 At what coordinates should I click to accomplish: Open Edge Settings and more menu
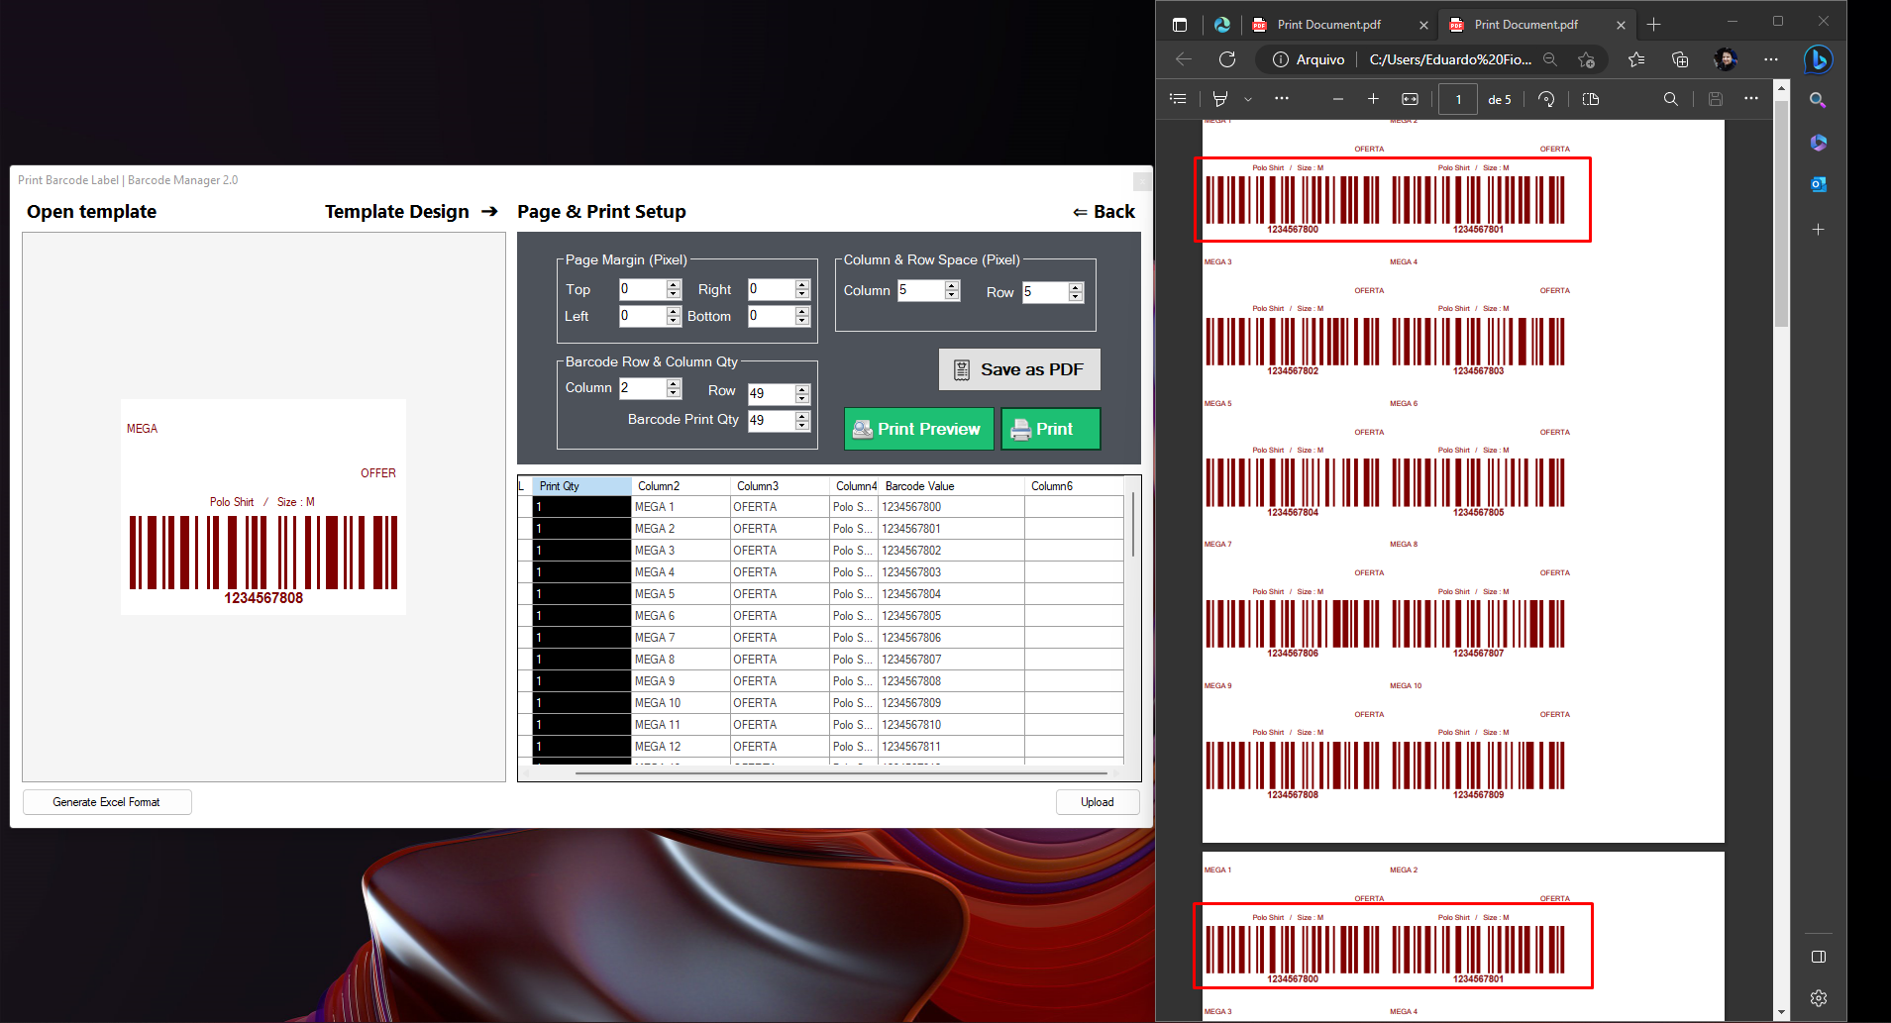[x=1771, y=59]
